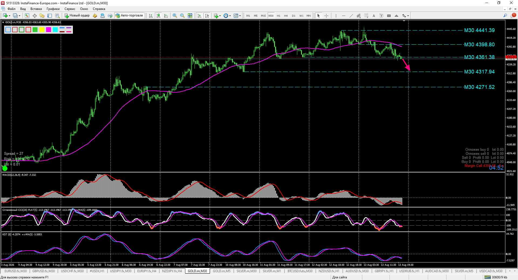Toggle candlestick chart mode
The image size is (518, 280).
158,16
